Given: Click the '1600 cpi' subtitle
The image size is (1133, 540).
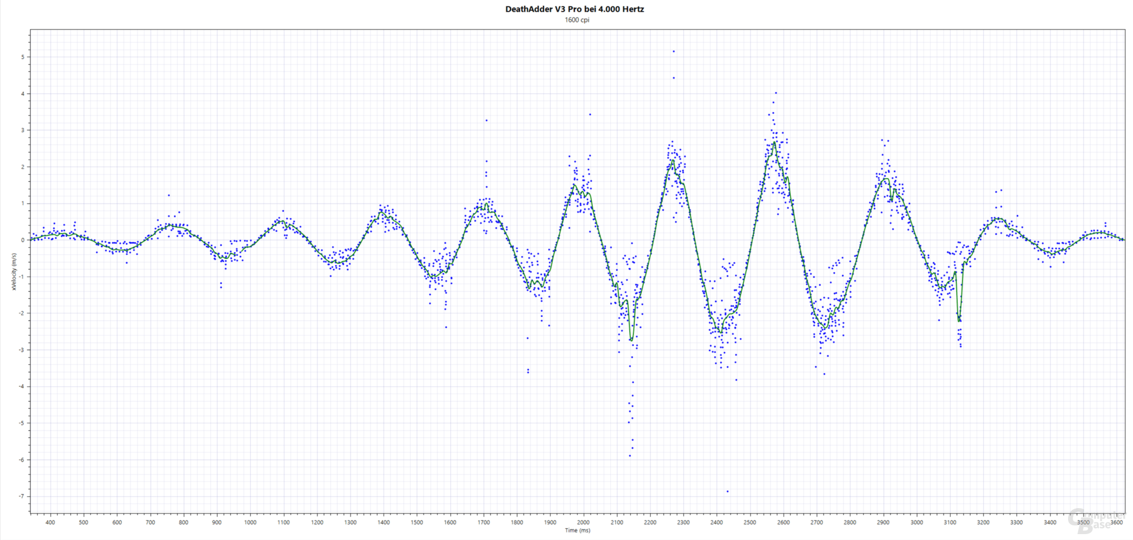Looking at the screenshot, I should (x=577, y=20).
